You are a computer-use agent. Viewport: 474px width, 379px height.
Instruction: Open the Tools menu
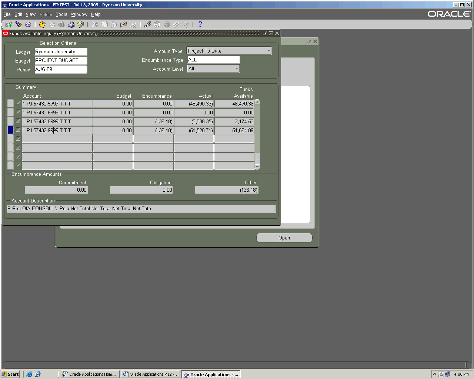61,14
